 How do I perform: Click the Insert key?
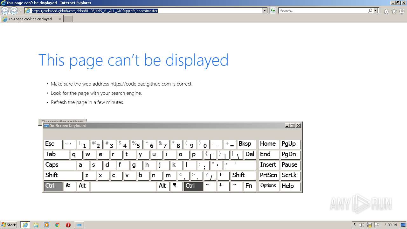(x=268, y=165)
